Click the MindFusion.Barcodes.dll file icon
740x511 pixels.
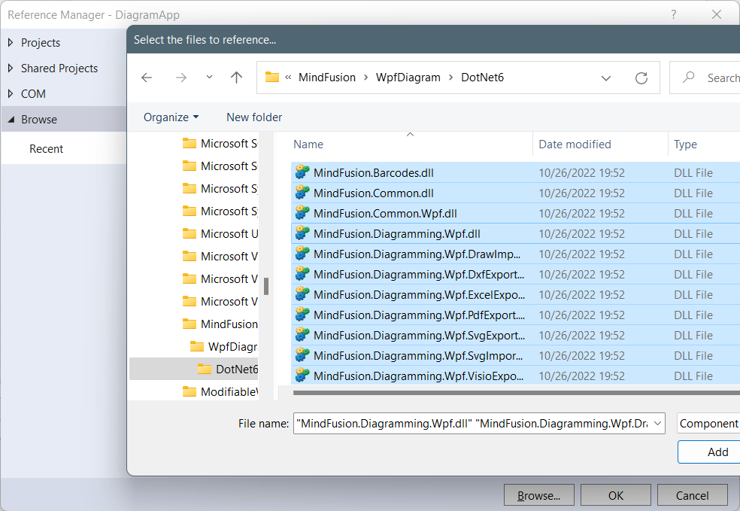coord(302,173)
